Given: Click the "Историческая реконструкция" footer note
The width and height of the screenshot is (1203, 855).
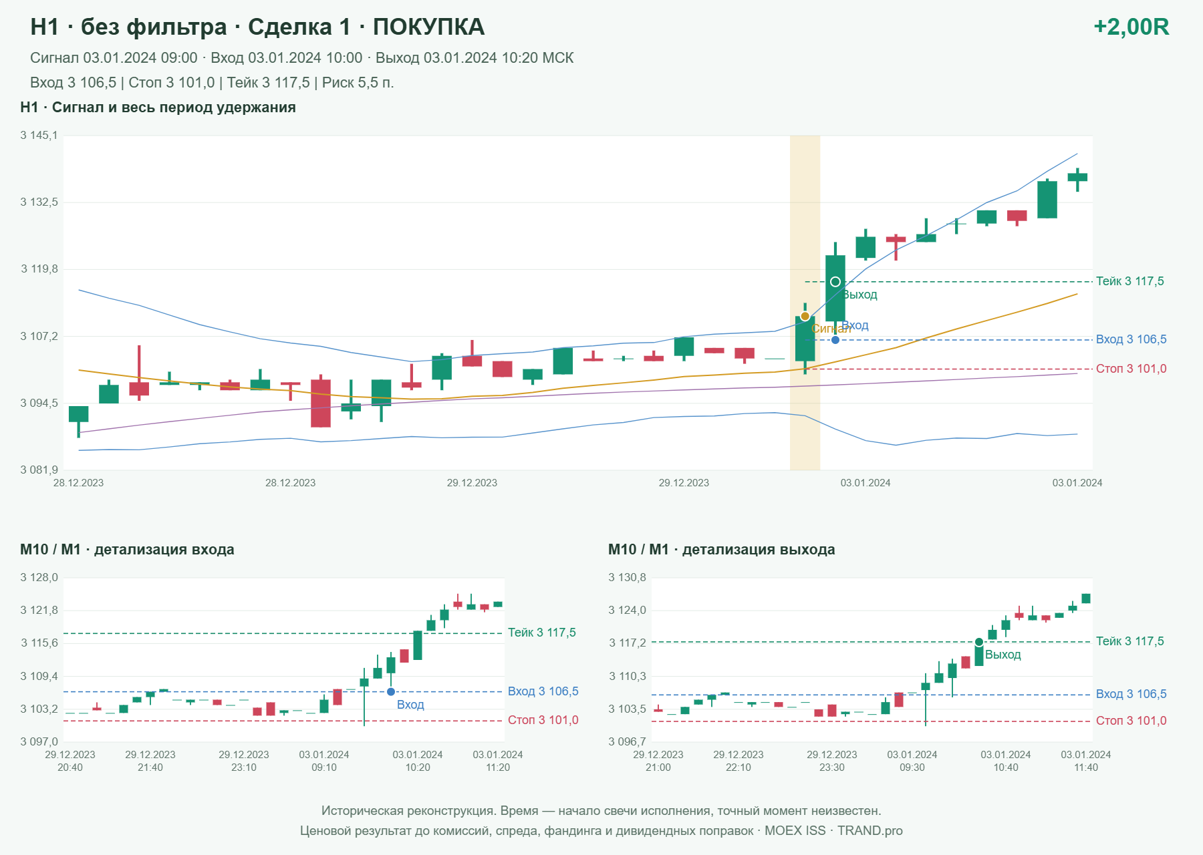Looking at the screenshot, I should pos(601,811).
